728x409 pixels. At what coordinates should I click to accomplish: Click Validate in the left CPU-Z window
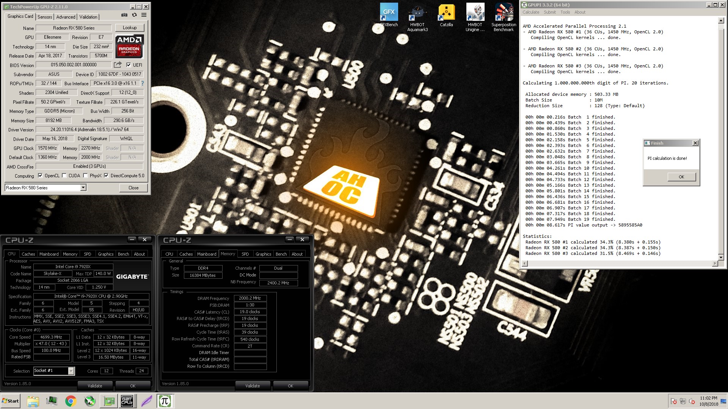95,386
